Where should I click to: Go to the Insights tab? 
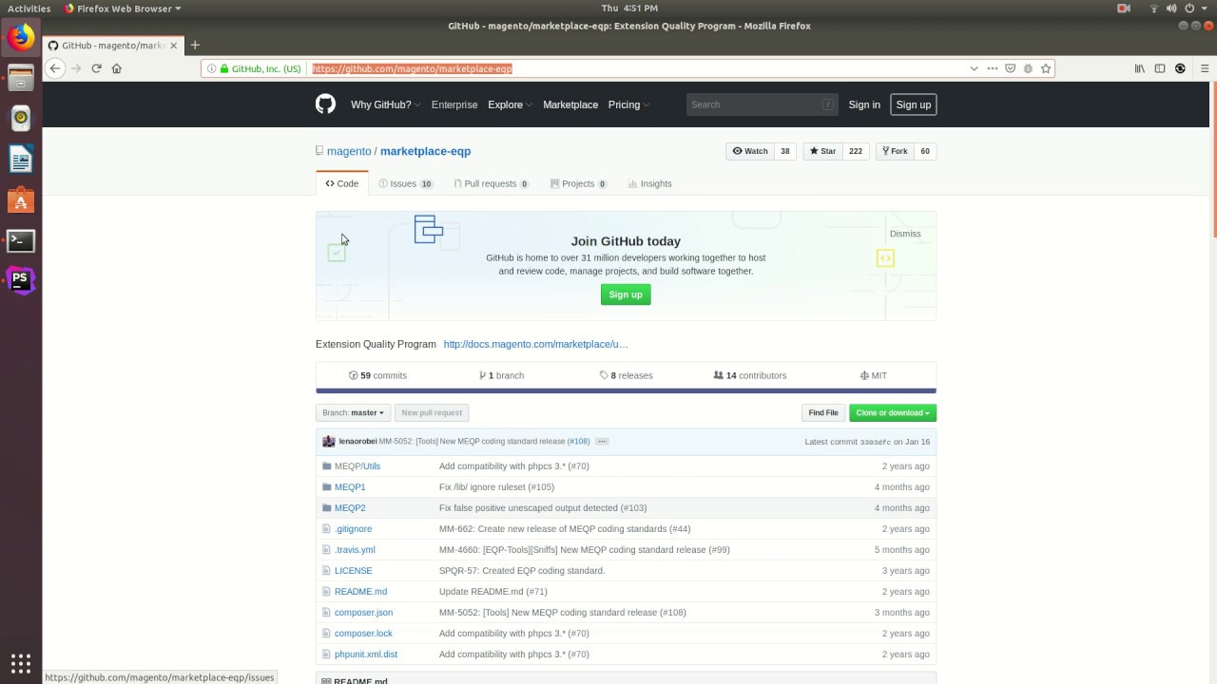650,183
